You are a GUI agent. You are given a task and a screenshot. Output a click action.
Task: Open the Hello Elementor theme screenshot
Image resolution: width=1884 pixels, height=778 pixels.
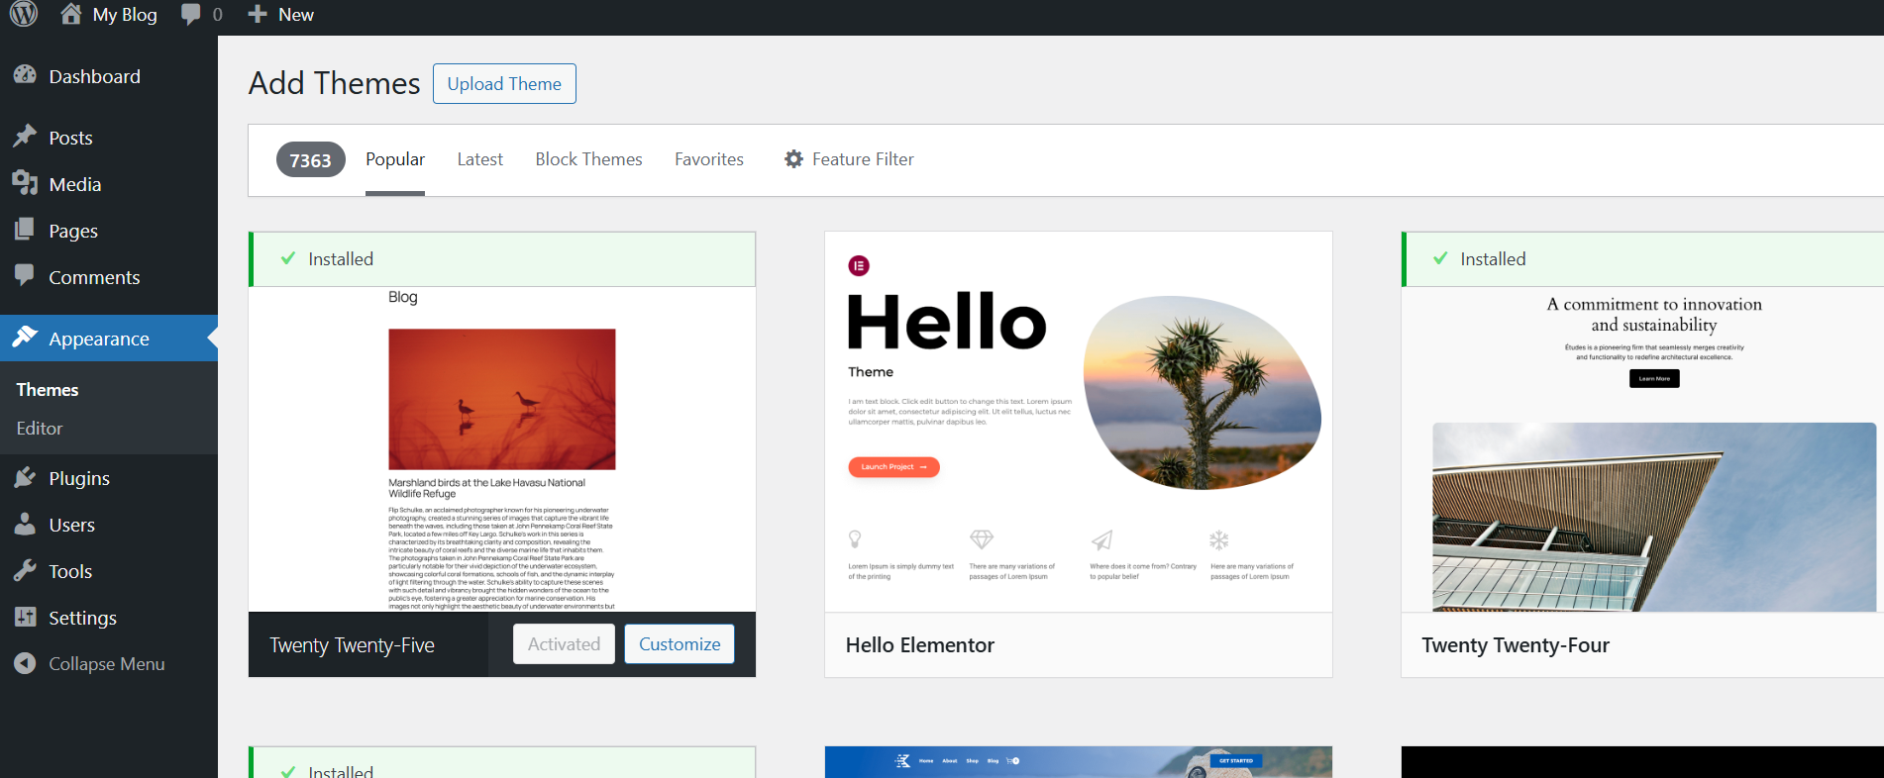1079,422
